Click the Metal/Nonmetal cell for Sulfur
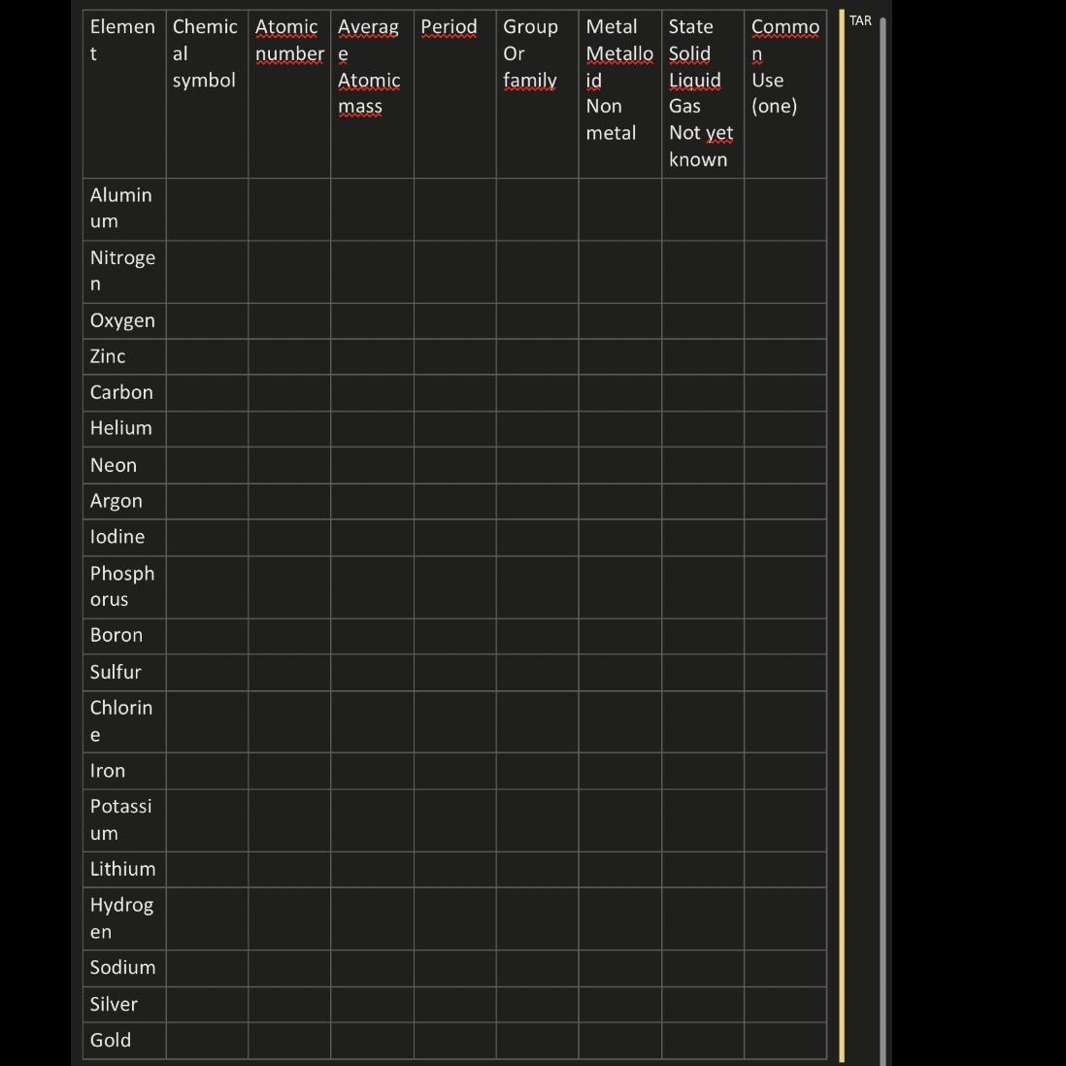Image resolution: width=1066 pixels, height=1066 pixels. (x=620, y=673)
